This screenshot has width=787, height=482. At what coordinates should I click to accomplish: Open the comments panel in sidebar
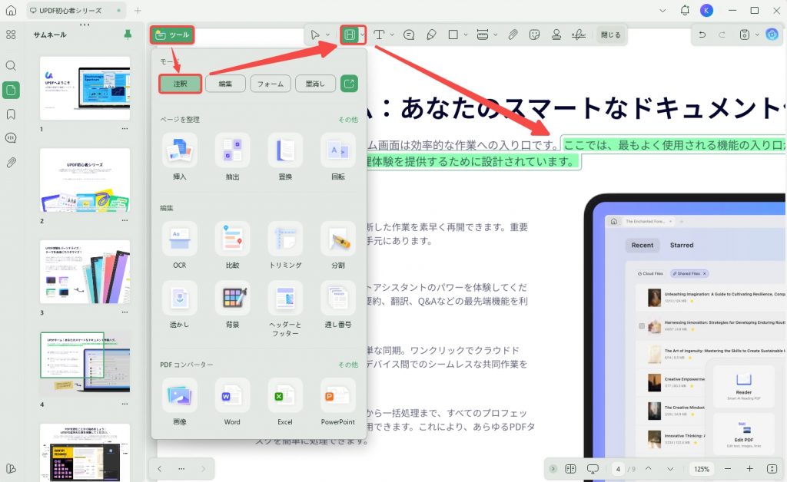pyautogui.click(x=11, y=138)
